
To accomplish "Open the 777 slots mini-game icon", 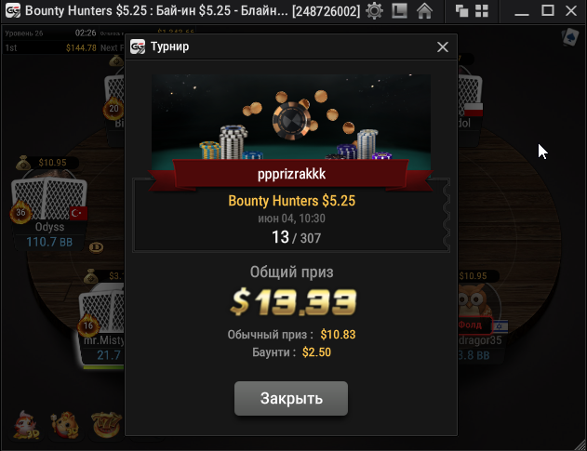I will pos(106,425).
